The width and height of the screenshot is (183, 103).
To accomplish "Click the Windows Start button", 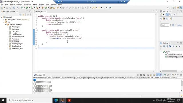I will point(3,100).
